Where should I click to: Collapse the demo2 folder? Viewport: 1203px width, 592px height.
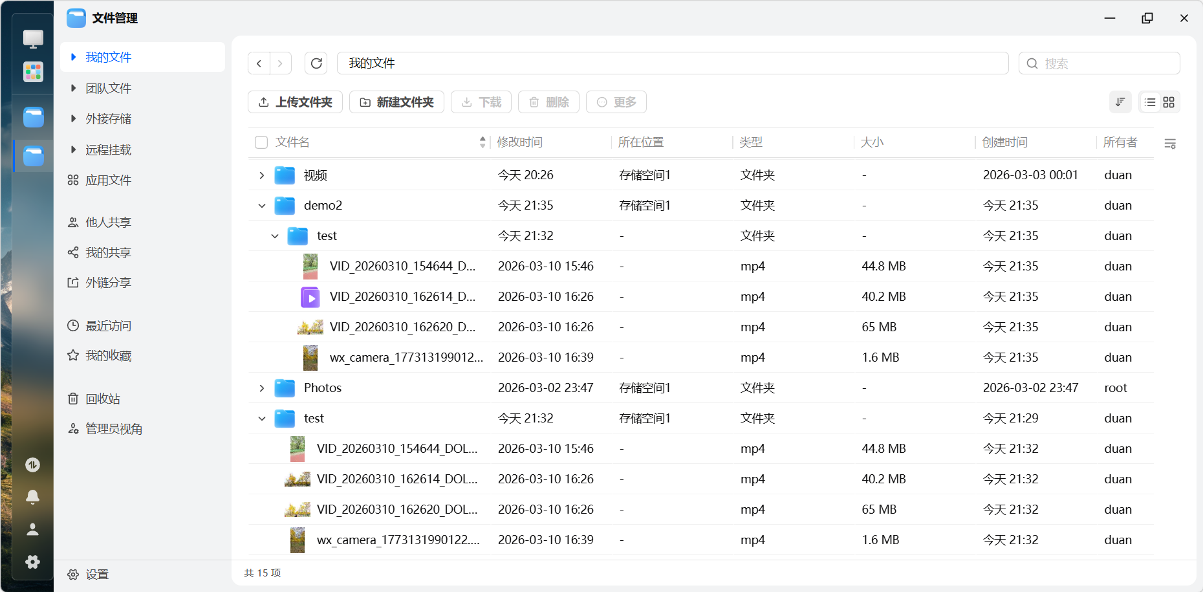[x=261, y=206]
